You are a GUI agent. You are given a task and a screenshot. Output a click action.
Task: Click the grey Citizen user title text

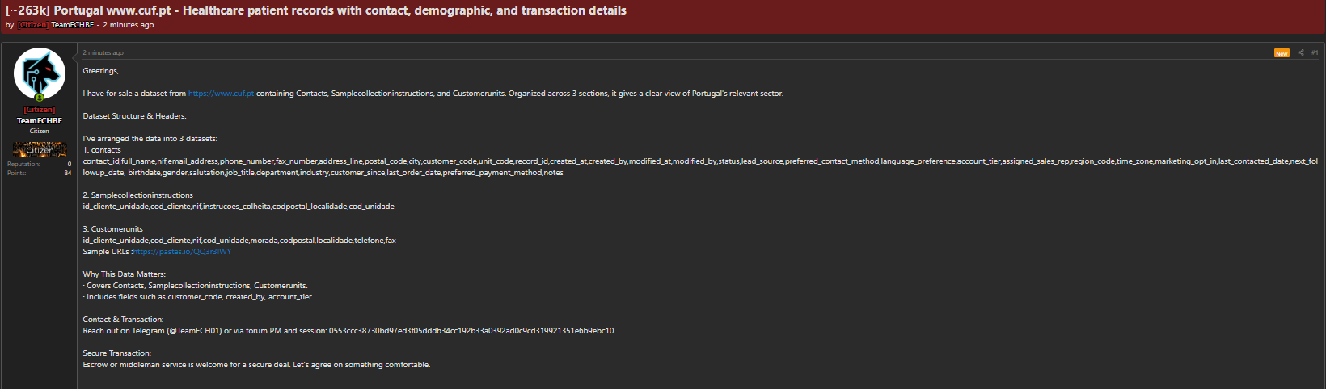tap(39, 131)
